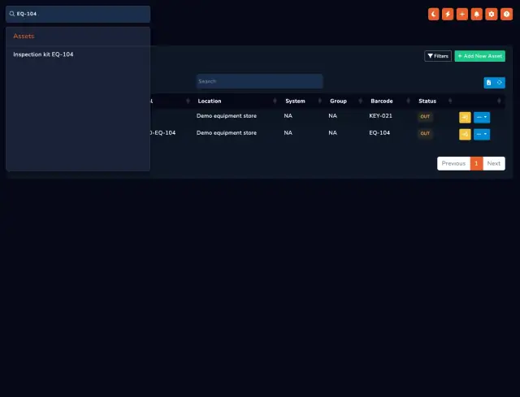Sort the table by Location column
The image size is (520, 397).
tap(210, 101)
